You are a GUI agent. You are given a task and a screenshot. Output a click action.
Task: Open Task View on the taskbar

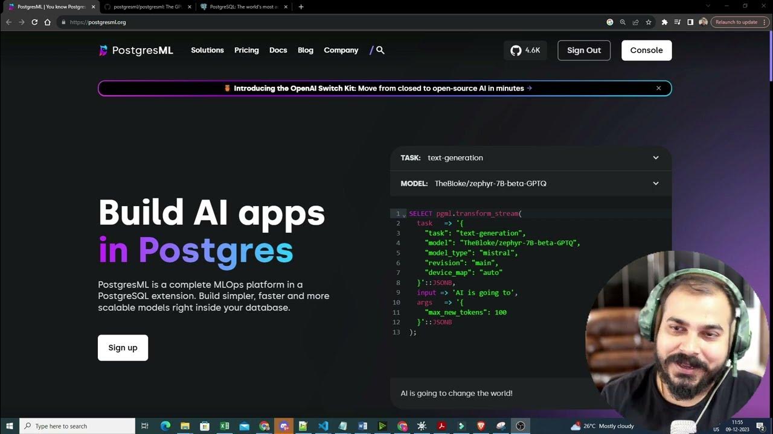coord(145,426)
